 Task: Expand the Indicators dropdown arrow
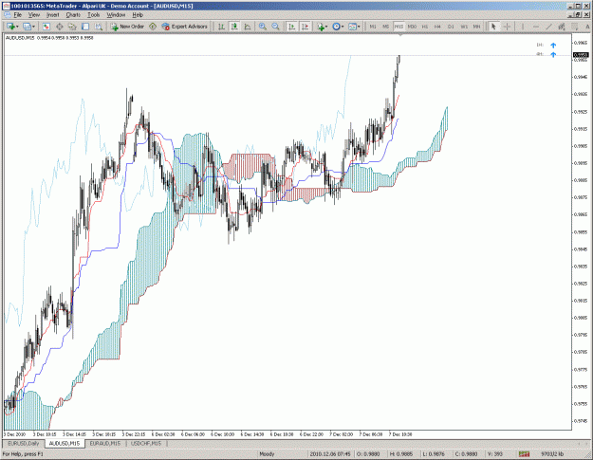click(x=326, y=27)
